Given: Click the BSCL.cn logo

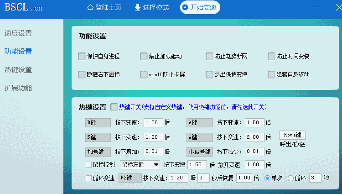Looking at the screenshot, I should click(x=23, y=7).
